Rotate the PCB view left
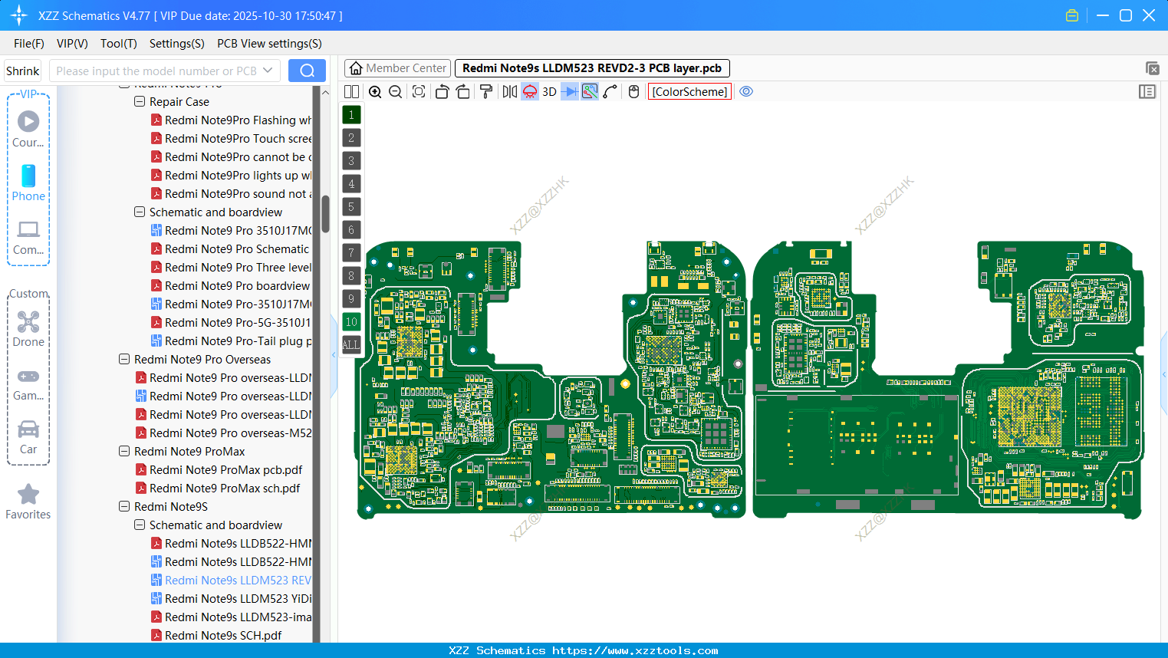The width and height of the screenshot is (1168, 658). [442, 91]
